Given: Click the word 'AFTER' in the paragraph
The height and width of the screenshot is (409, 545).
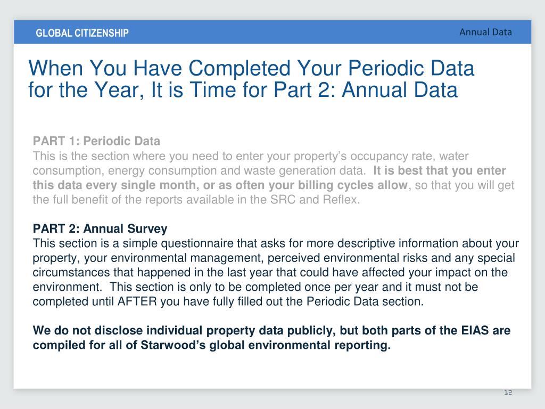Looking at the screenshot, I should (x=137, y=301).
